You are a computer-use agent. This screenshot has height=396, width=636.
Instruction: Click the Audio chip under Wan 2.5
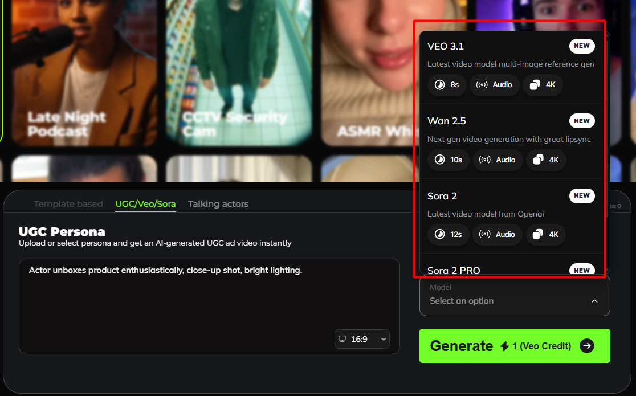pos(498,160)
